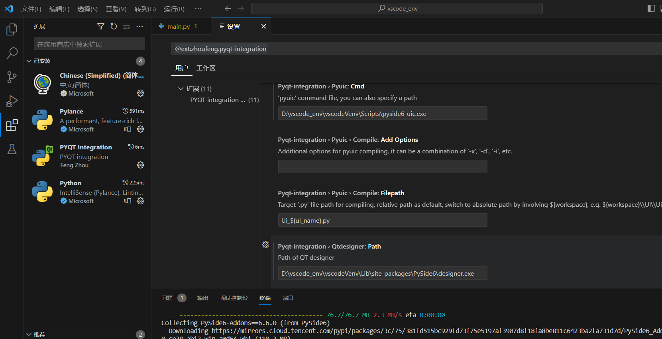Go forward with the navigation arrow

point(241,8)
